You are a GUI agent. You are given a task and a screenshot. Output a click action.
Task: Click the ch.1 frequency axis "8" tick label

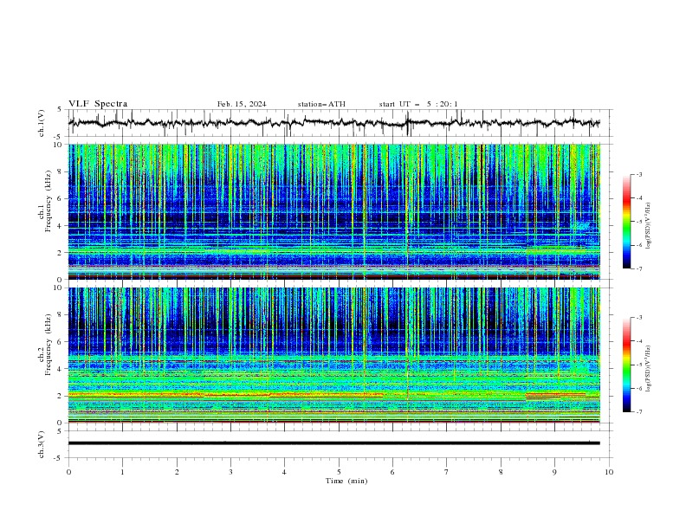click(61, 171)
